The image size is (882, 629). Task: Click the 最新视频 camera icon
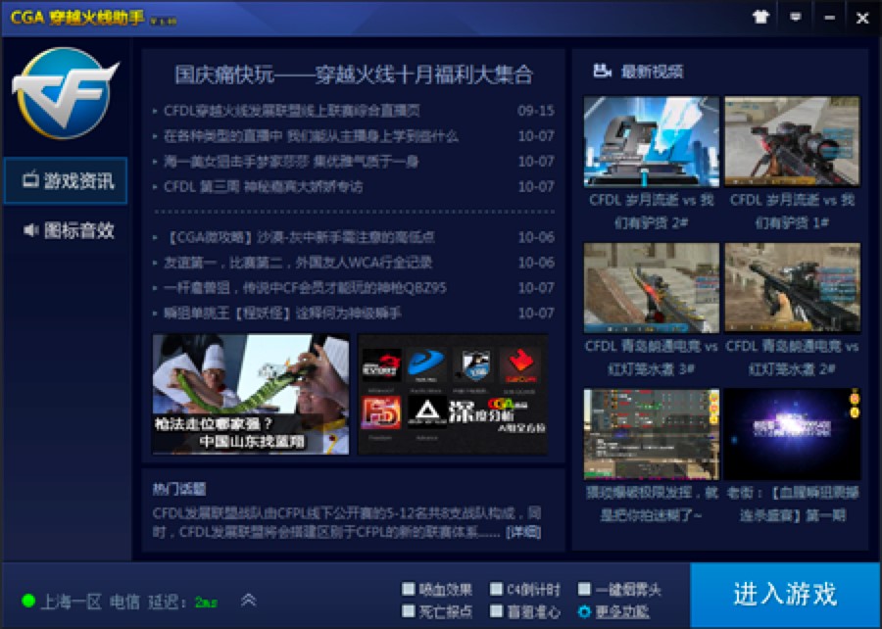tap(602, 72)
